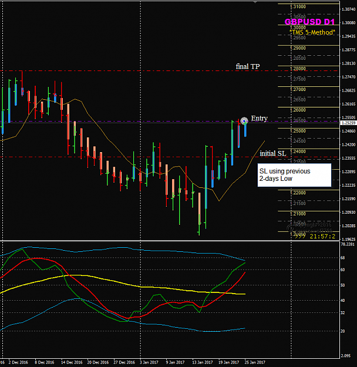Click the 27 Dec 2016 date label
The width and height of the screenshot is (357, 367).
124,362
